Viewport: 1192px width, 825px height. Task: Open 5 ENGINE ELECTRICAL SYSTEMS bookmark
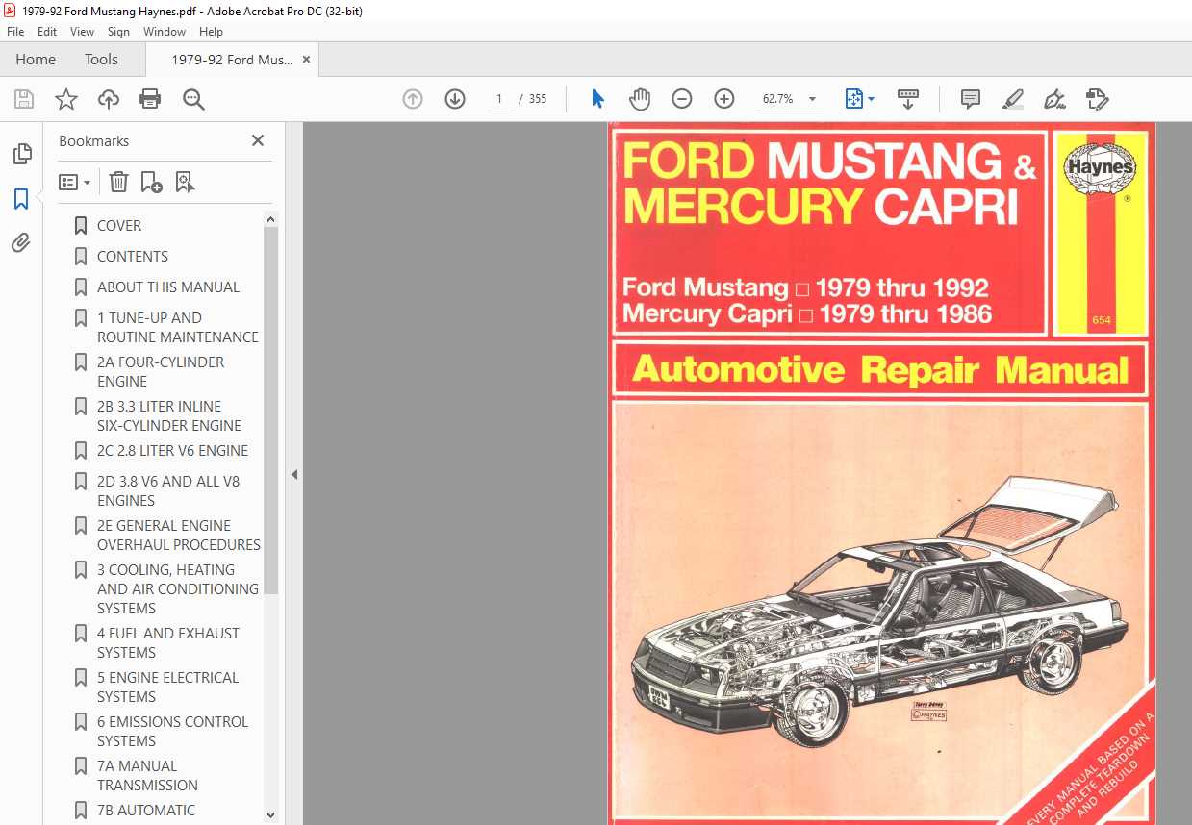point(167,687)
